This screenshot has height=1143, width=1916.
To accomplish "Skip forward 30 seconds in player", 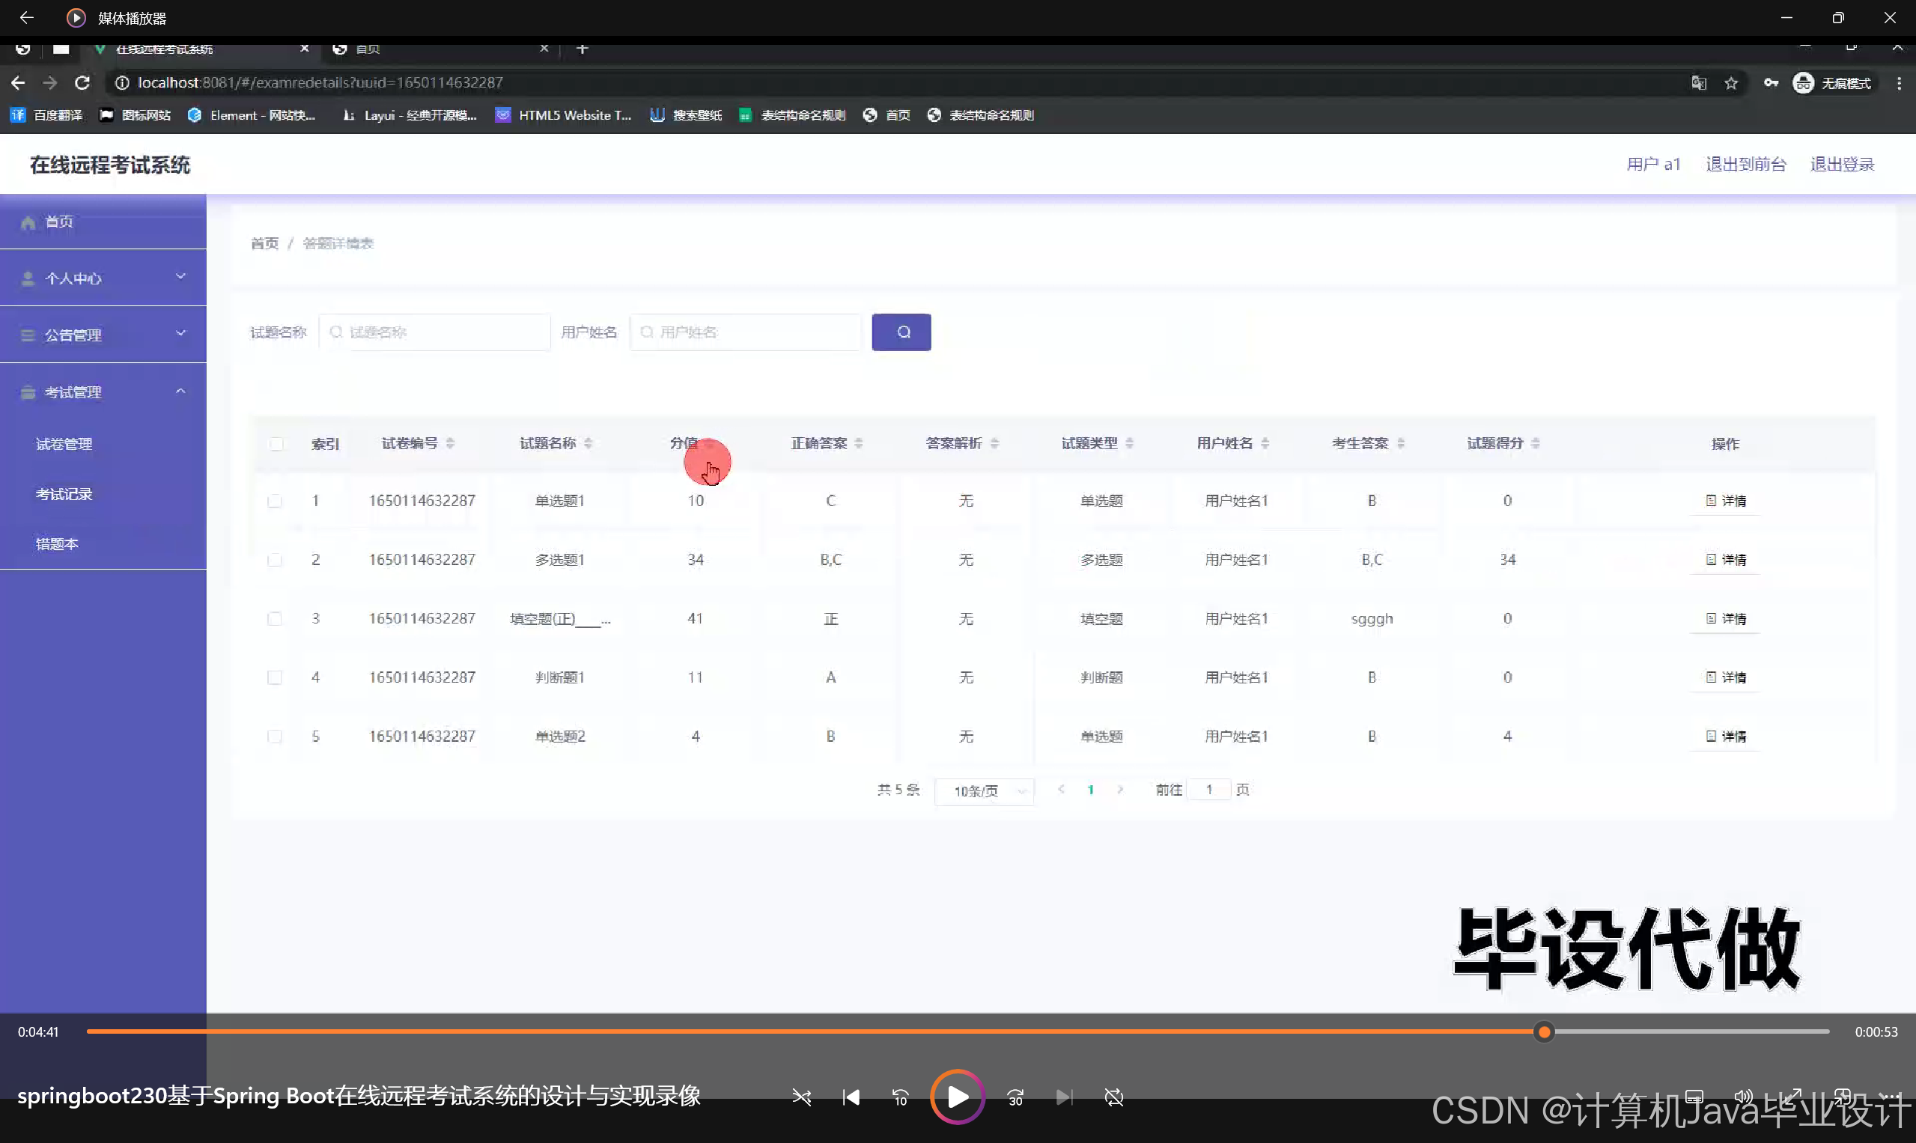I will pos(1015,1097).
